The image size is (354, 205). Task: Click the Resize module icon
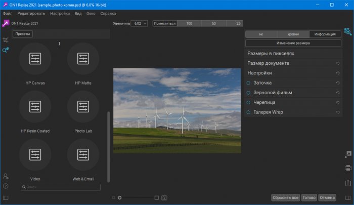pos(348,154)
